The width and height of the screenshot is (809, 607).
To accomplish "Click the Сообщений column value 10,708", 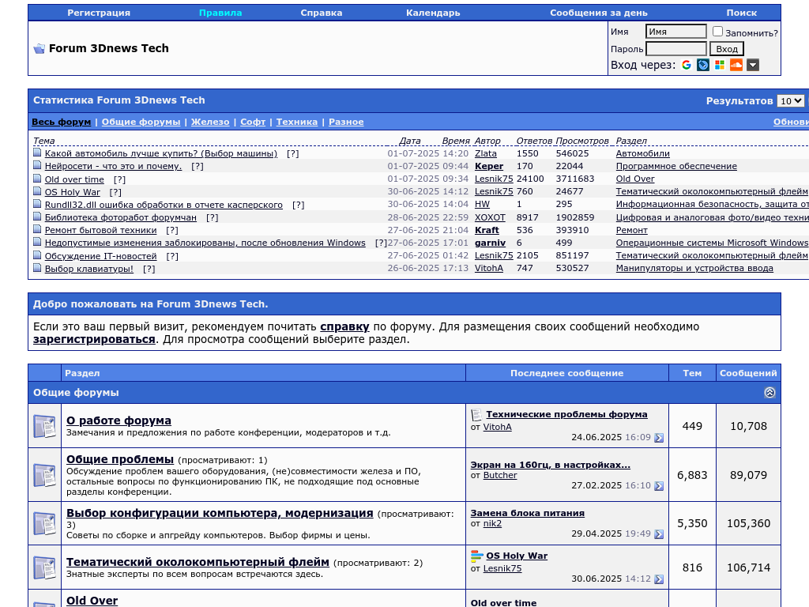I will pyautogui.click(x=748, y=426).
